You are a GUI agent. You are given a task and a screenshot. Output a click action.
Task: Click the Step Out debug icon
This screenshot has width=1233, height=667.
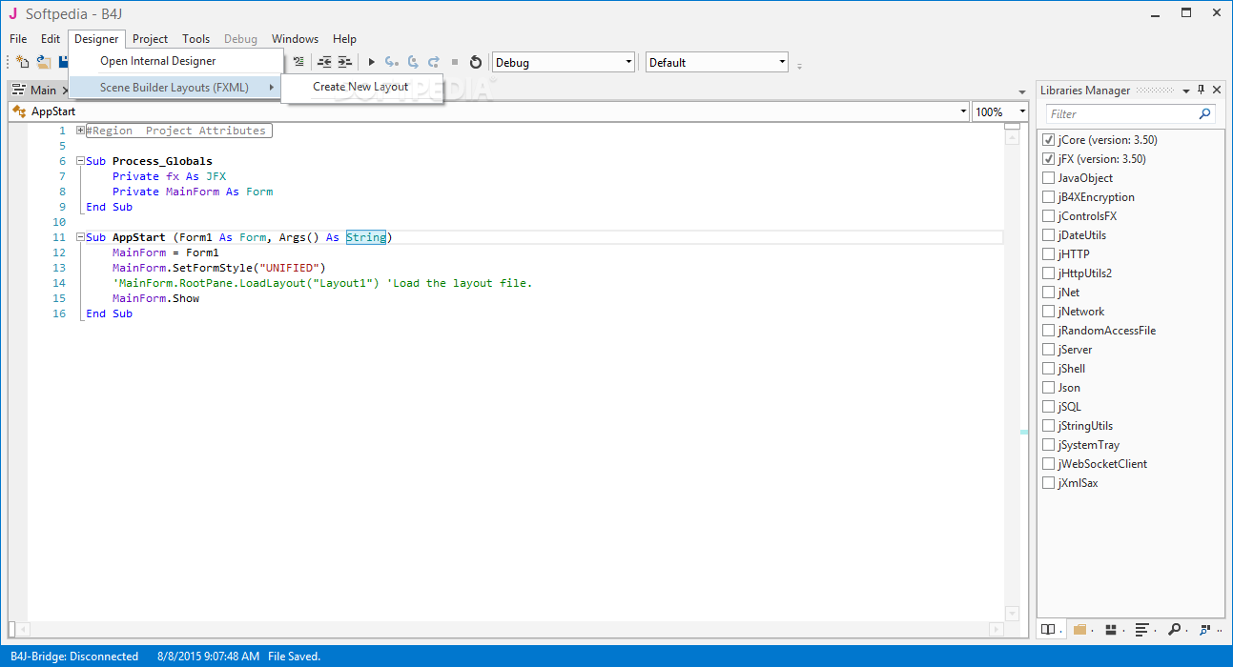click(434, 62)
